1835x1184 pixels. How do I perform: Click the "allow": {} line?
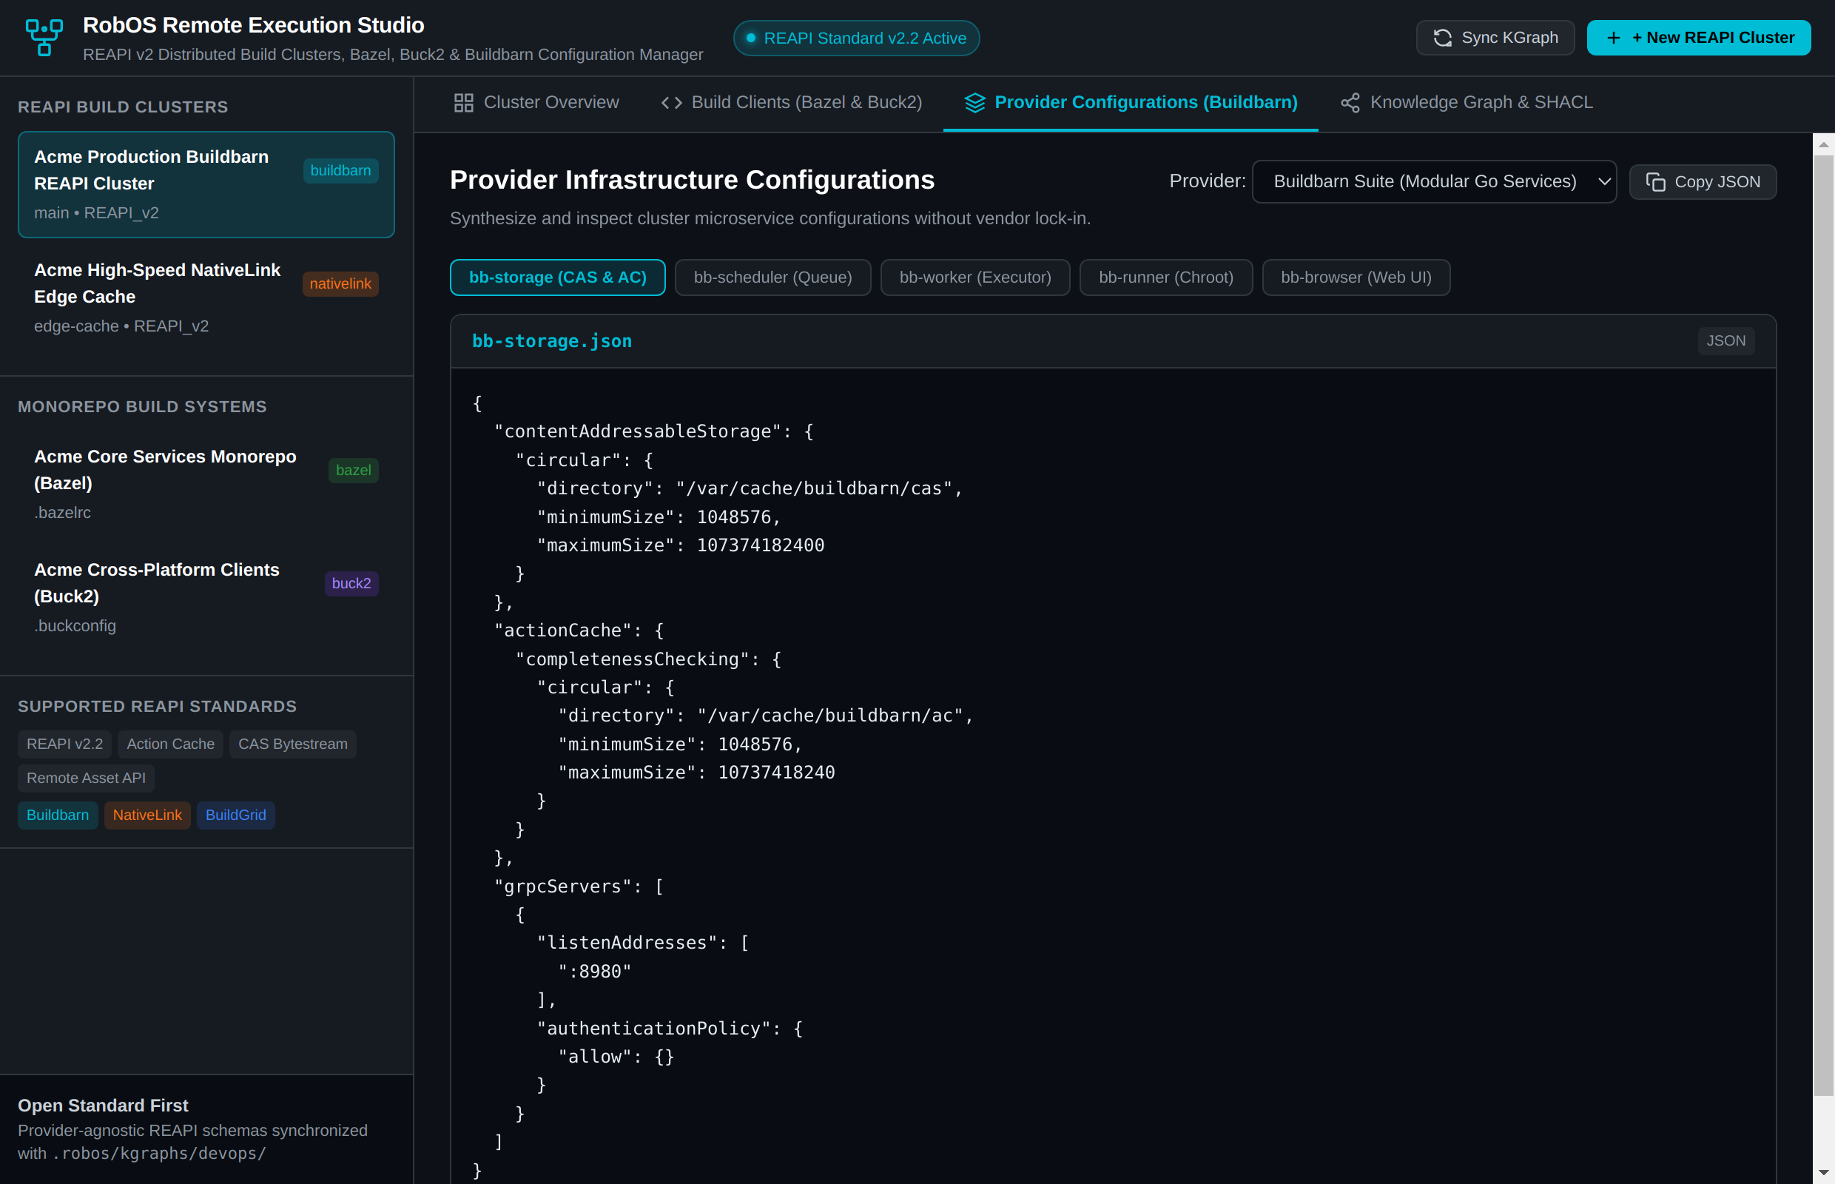click(x=616, y=1057)
